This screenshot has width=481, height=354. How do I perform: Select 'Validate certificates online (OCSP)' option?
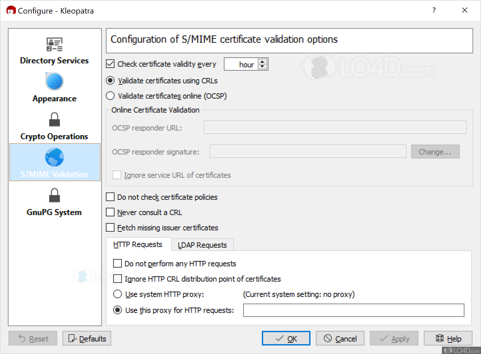(110, 96)
